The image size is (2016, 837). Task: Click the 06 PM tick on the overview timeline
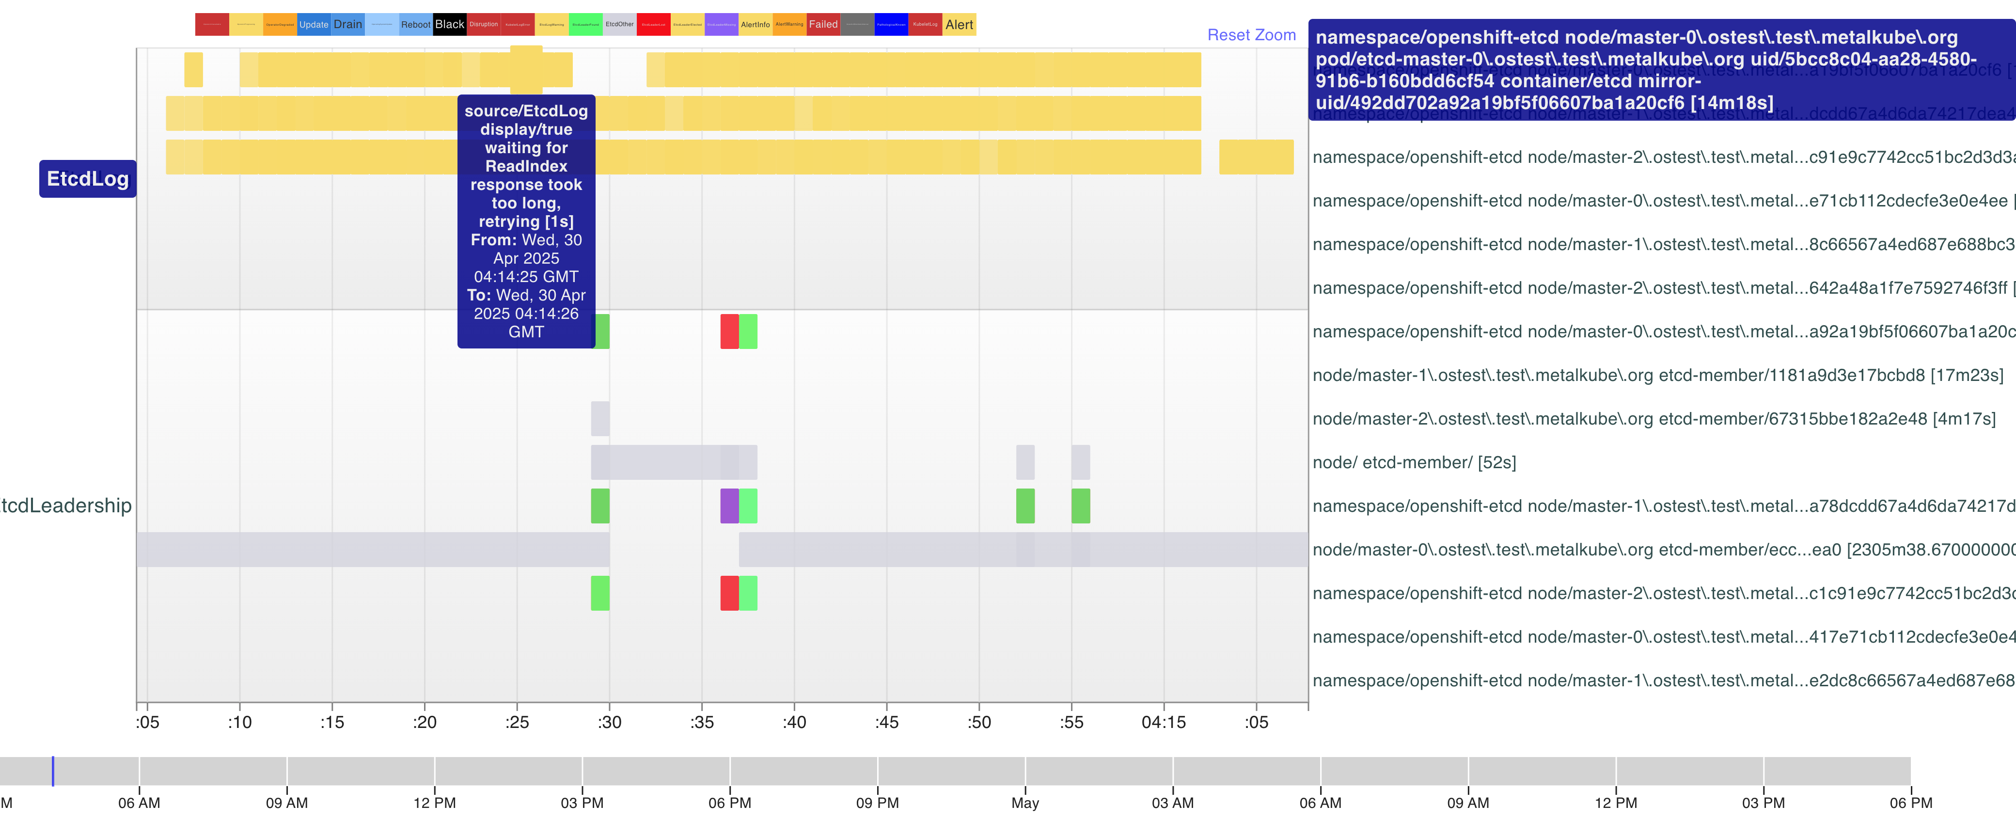tap(729, 802)
